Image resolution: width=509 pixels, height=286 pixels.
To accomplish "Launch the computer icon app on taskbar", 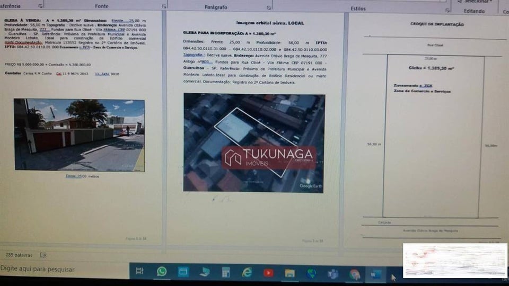I will point(205,272).
